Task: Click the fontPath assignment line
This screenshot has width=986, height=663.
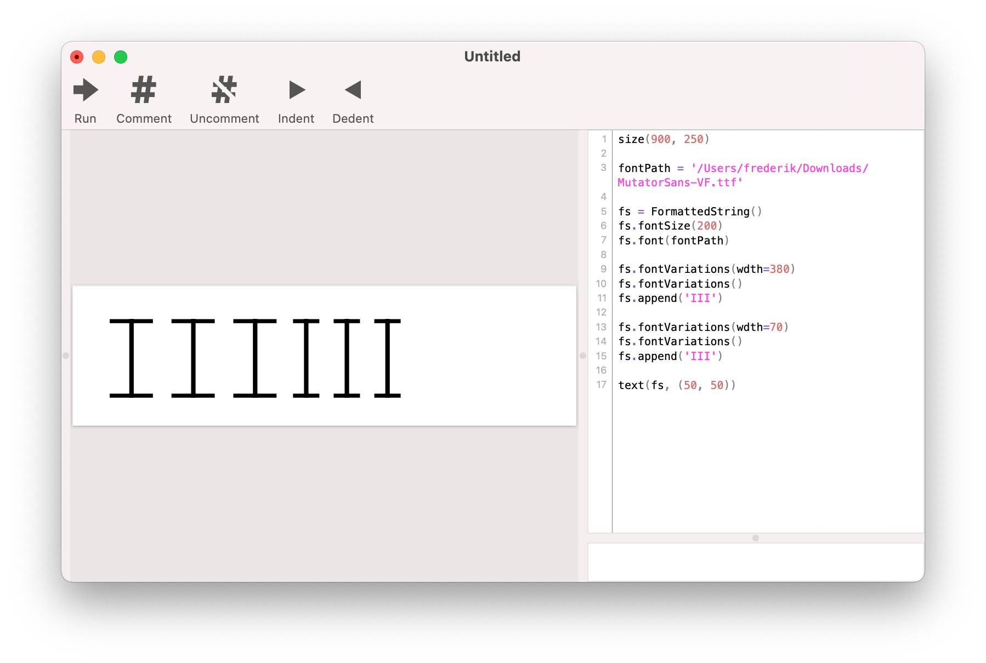Action: point(743,175)
